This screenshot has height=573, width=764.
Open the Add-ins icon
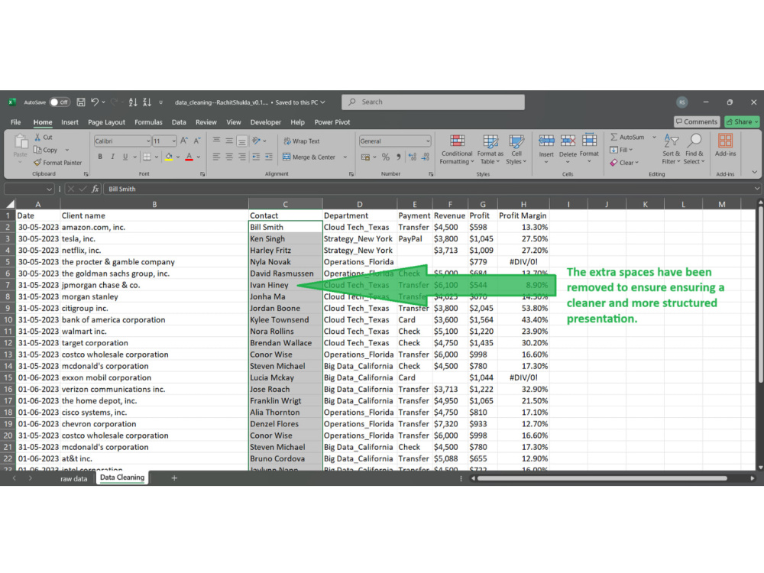(725, 141)
